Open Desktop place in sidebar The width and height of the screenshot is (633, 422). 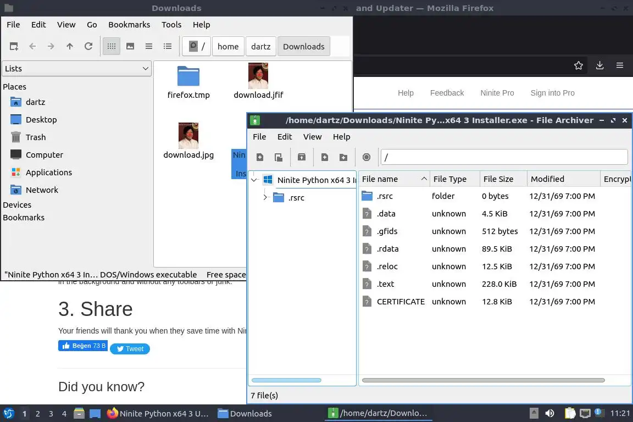tap(34, 120)
